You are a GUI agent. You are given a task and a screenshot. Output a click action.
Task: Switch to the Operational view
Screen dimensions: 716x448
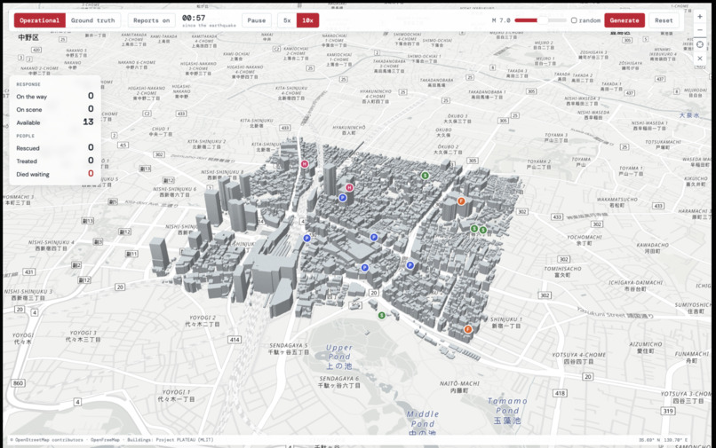[x=40, y=20]
